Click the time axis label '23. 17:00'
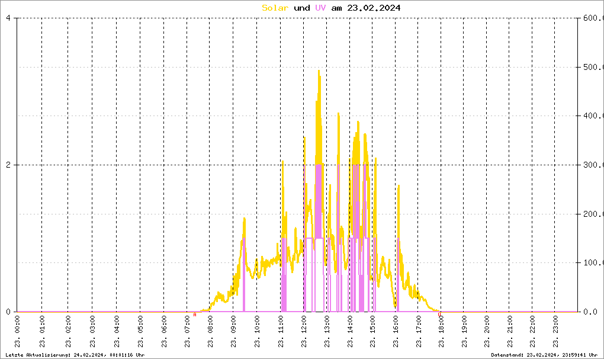The width and height of the screenshot is (604, 359). coord(419,331)
